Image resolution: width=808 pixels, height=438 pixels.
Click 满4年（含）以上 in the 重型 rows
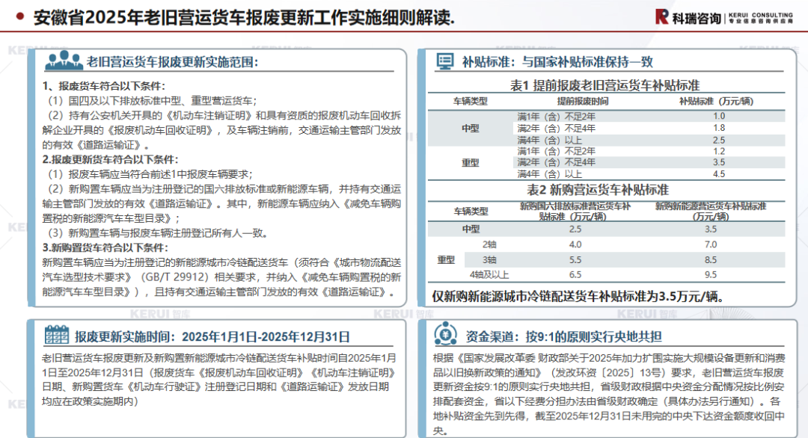point(549,174)
